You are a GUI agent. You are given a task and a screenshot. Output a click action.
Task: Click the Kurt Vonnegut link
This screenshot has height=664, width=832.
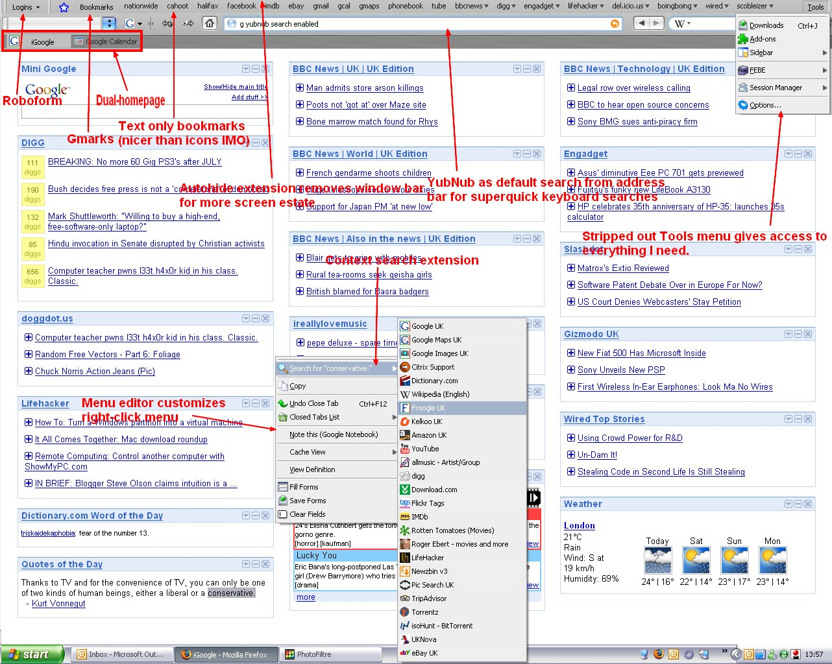[x=58, y=603]
